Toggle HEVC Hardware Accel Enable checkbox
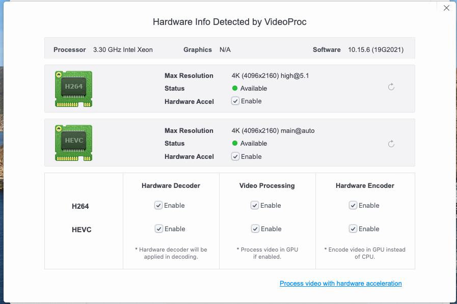Screen dimensions: 457x304 click(235, 156)
